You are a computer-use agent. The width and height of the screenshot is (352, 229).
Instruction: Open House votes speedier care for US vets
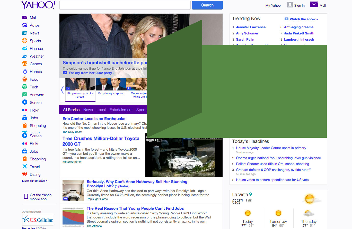[x=272, y=180]
